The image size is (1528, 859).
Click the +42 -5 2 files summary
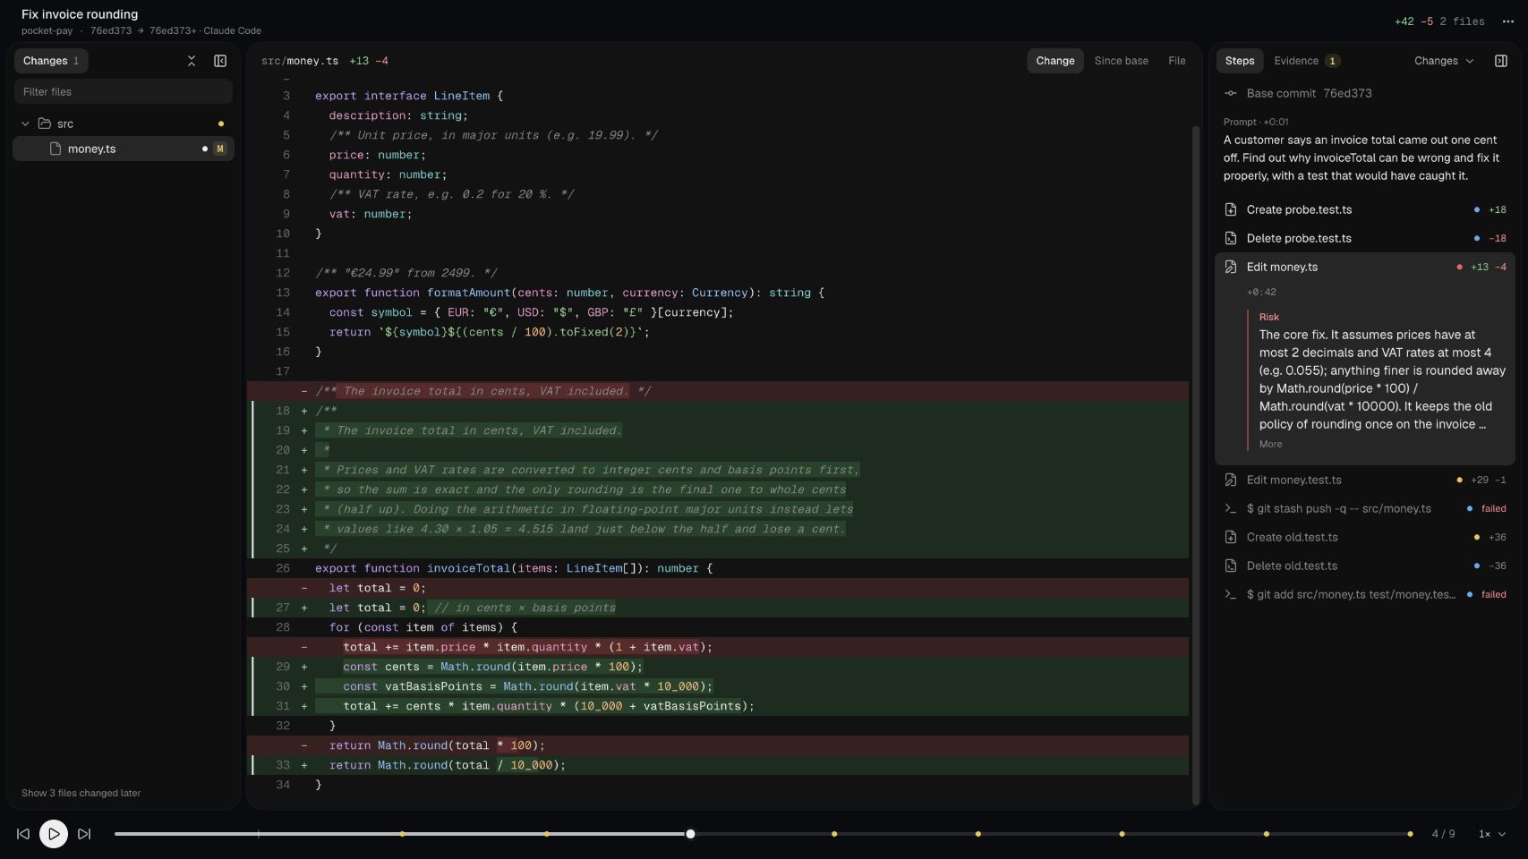click(x=1438, y=21)
